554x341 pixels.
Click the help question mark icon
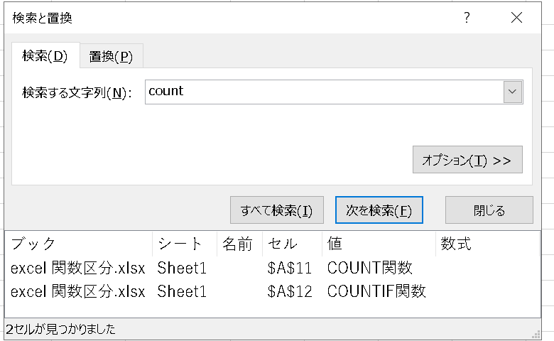click(x=467, y=17)
